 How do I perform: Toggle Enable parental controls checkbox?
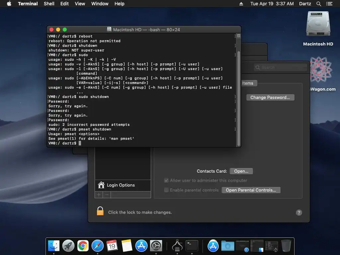(x=166, y=190)
